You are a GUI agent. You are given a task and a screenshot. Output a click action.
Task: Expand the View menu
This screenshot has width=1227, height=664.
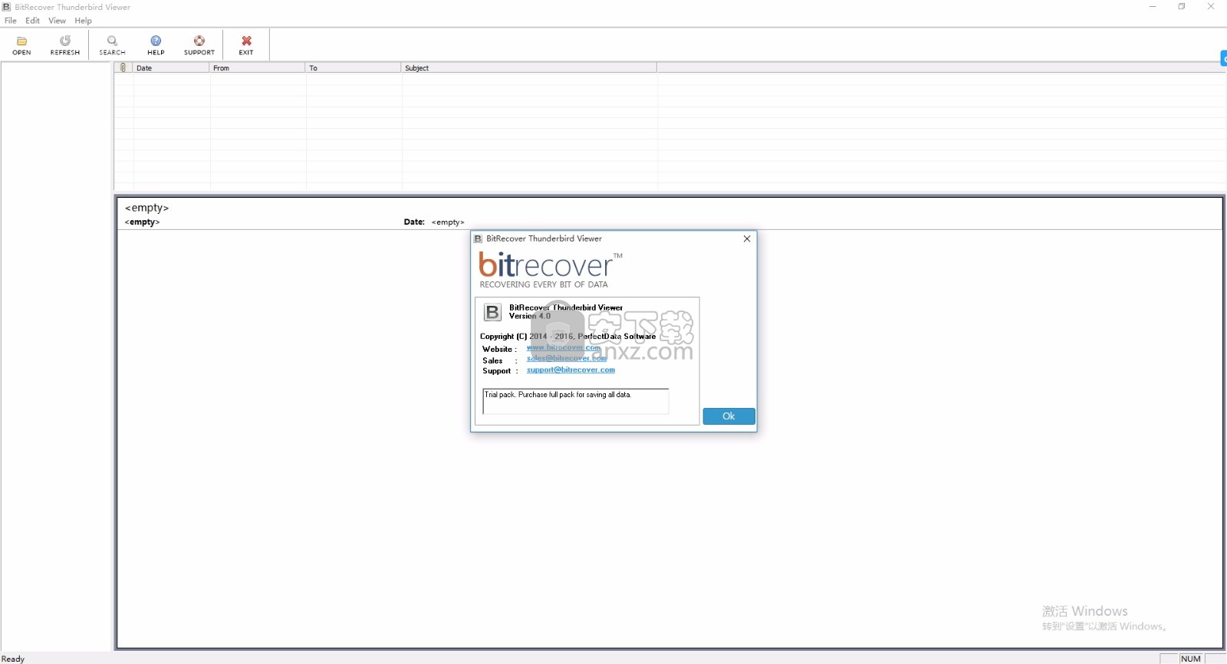point(57,21)
